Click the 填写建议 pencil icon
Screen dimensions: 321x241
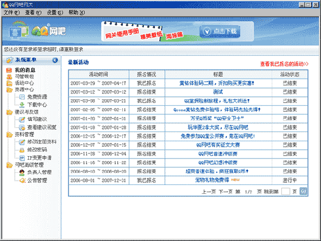coord(22,119)
